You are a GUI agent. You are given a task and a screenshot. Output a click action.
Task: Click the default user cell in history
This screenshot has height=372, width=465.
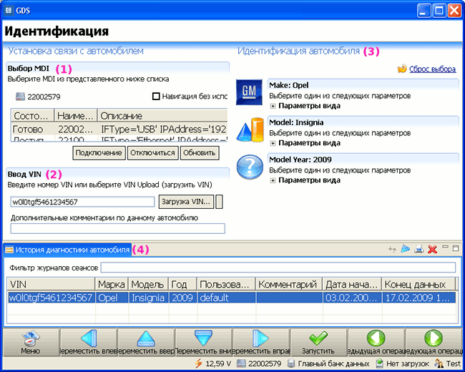(227, 298)
